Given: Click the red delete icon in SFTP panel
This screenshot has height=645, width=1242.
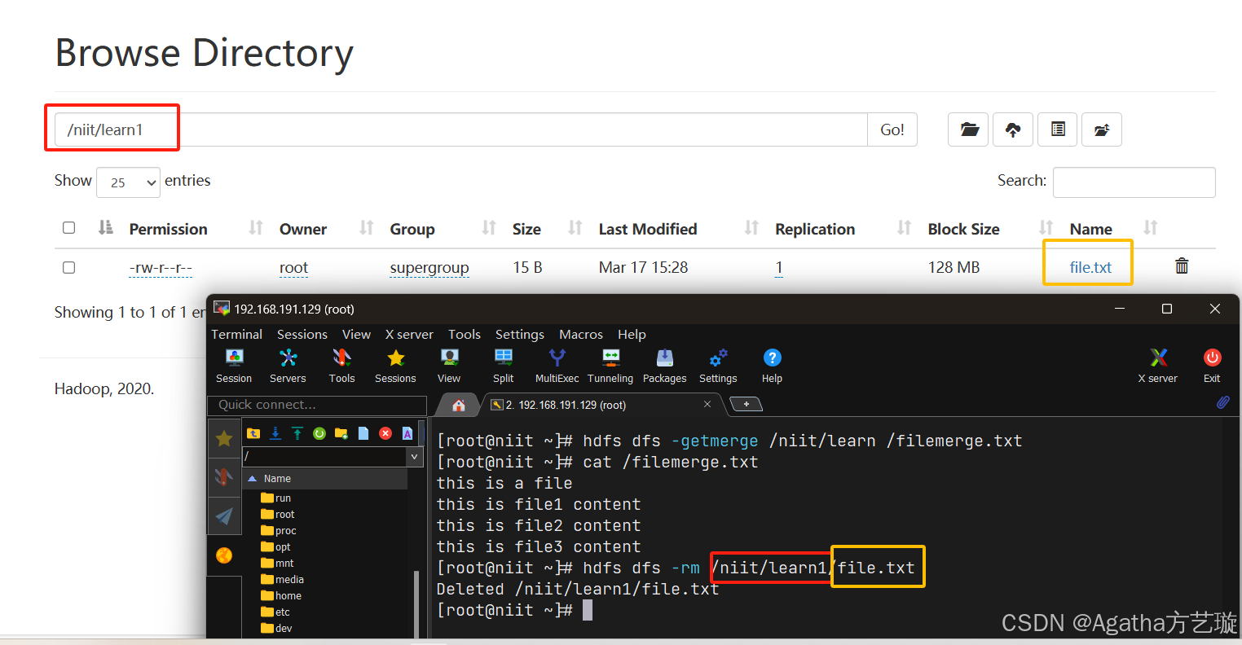Looking at the screenshot, I should point(385,433).
